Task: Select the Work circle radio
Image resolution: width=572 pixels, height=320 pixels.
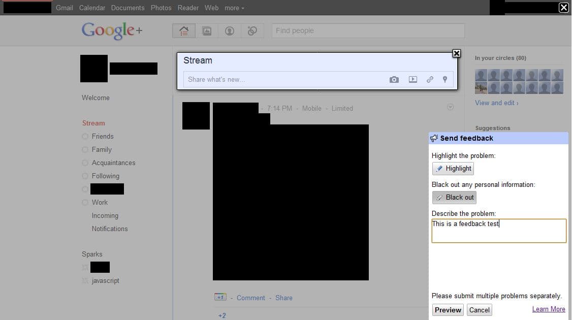Action: (x=85, y=203)
